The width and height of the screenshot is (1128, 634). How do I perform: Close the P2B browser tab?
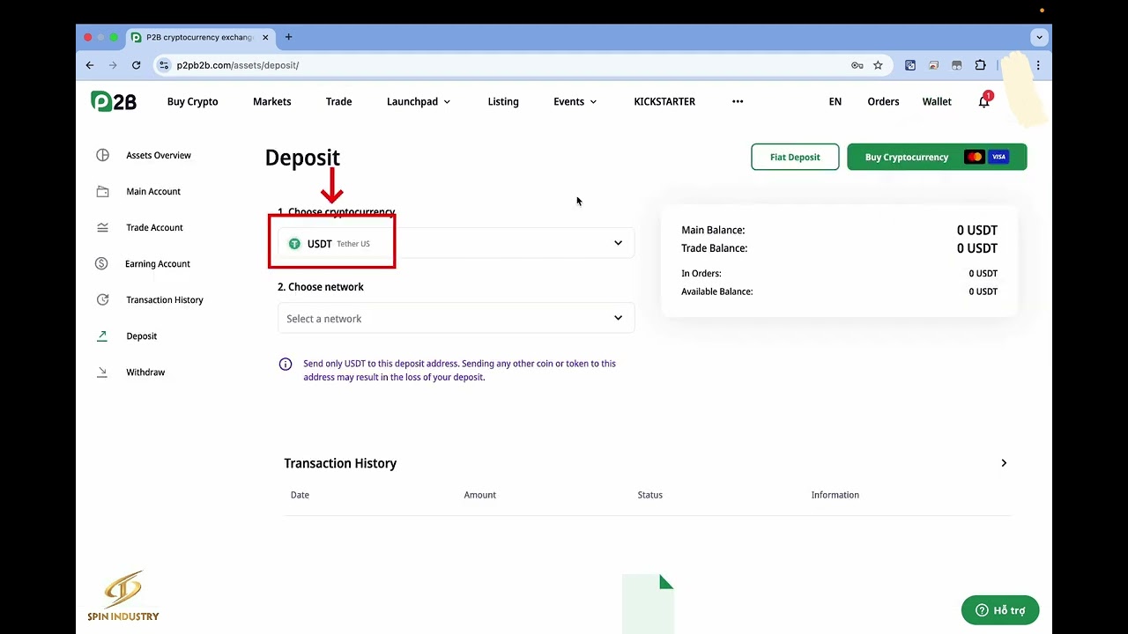point(265,37)
